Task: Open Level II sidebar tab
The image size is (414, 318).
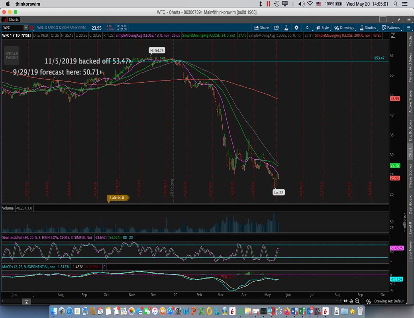Action: click(410, 228)
